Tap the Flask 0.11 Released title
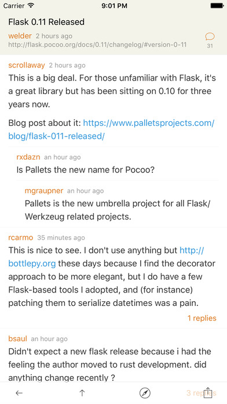 [46, 22]
